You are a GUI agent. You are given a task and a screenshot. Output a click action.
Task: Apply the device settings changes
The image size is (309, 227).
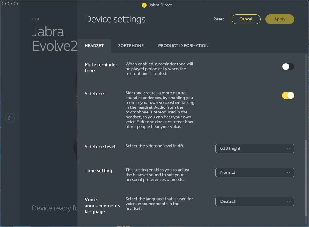[279, 19]
